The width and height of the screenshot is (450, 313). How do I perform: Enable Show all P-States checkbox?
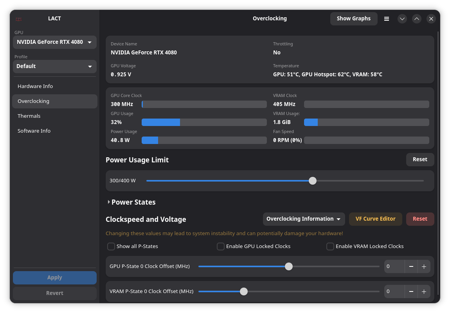point(111,246)
